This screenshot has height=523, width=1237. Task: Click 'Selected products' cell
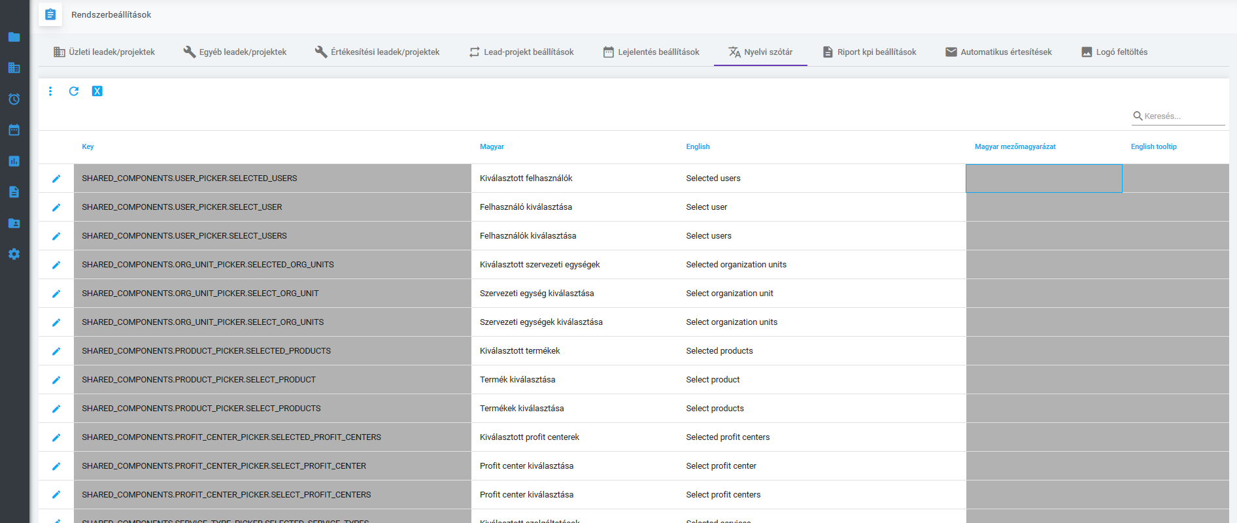pyautogui.click(x=822, y=351)
